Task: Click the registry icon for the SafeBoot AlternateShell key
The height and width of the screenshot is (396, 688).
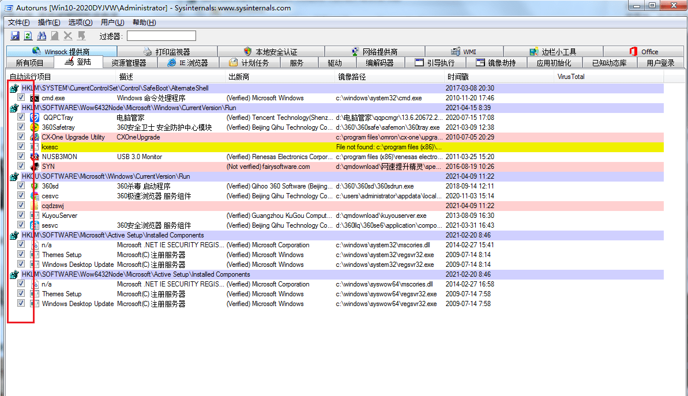Action: (x=14, y=88)
